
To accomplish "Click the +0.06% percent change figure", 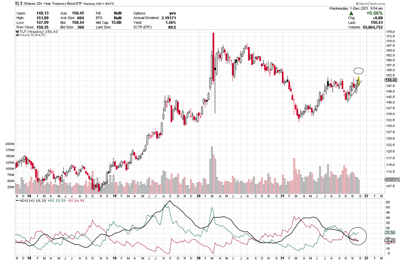I will click(x=375, y=13).
